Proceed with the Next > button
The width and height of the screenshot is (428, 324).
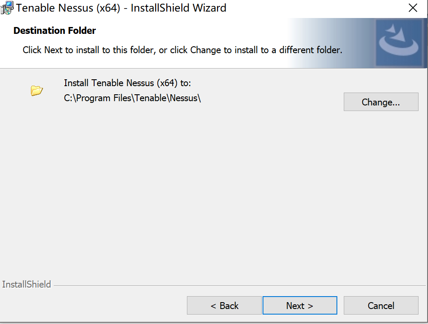point(300,306)
